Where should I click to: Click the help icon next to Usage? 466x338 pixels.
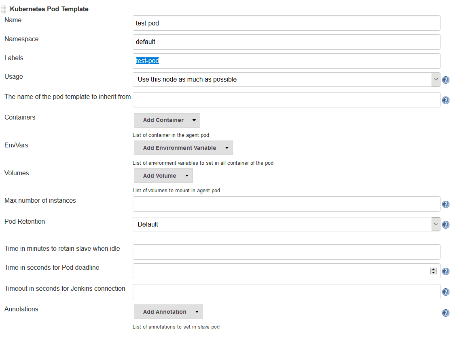(x=445, y=80)
